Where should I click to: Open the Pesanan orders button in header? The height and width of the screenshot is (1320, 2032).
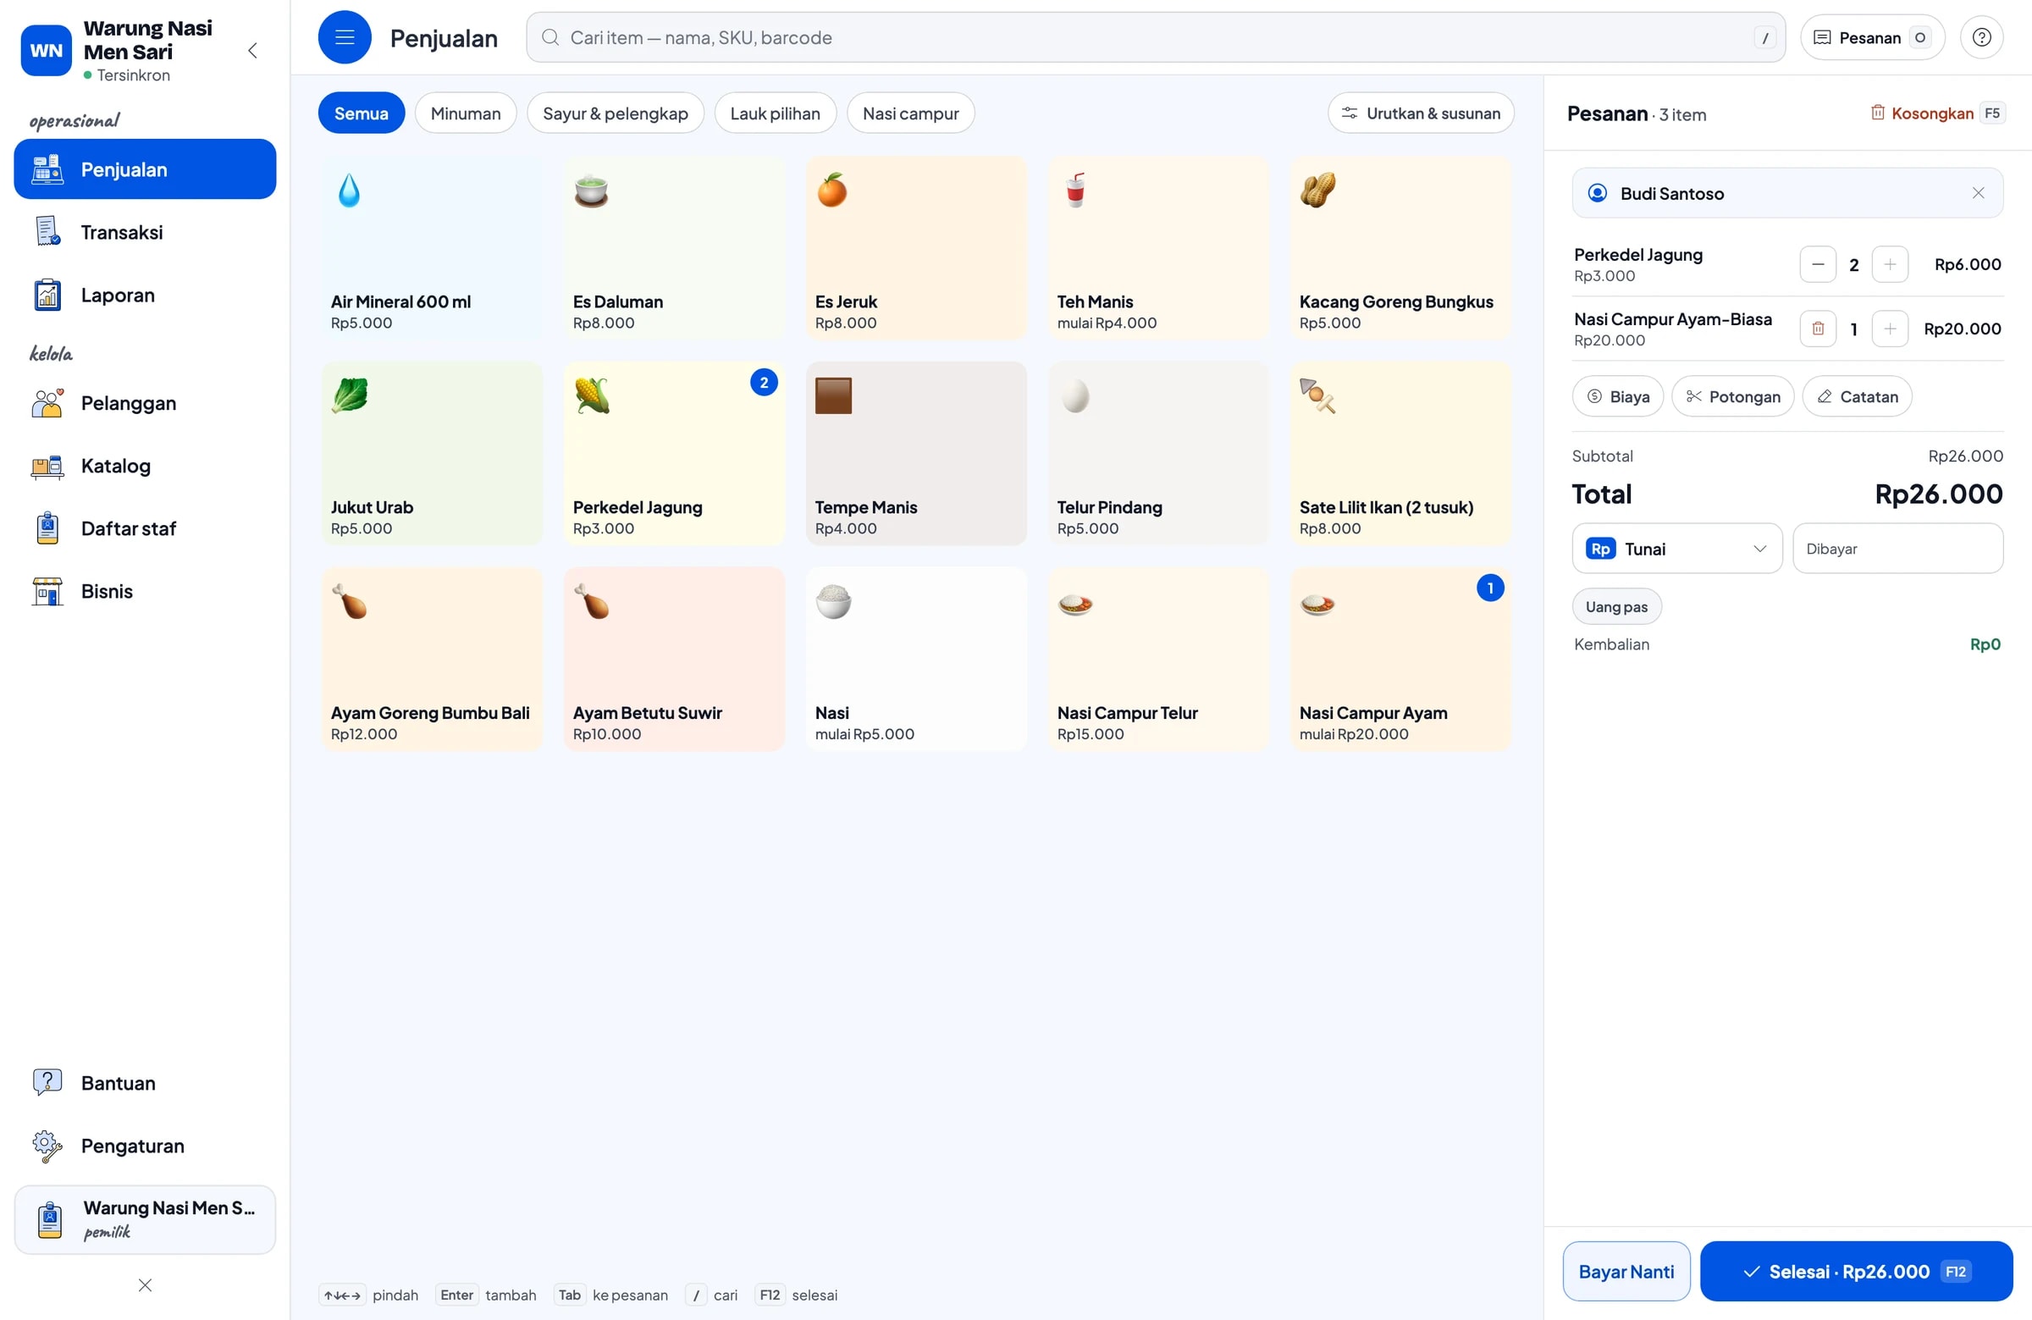pos(1871,36)
